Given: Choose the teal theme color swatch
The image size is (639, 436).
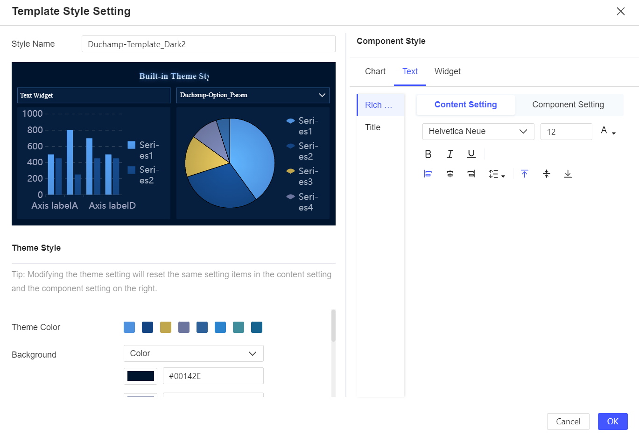Looking at the screenshot, I should coord(239,327).
